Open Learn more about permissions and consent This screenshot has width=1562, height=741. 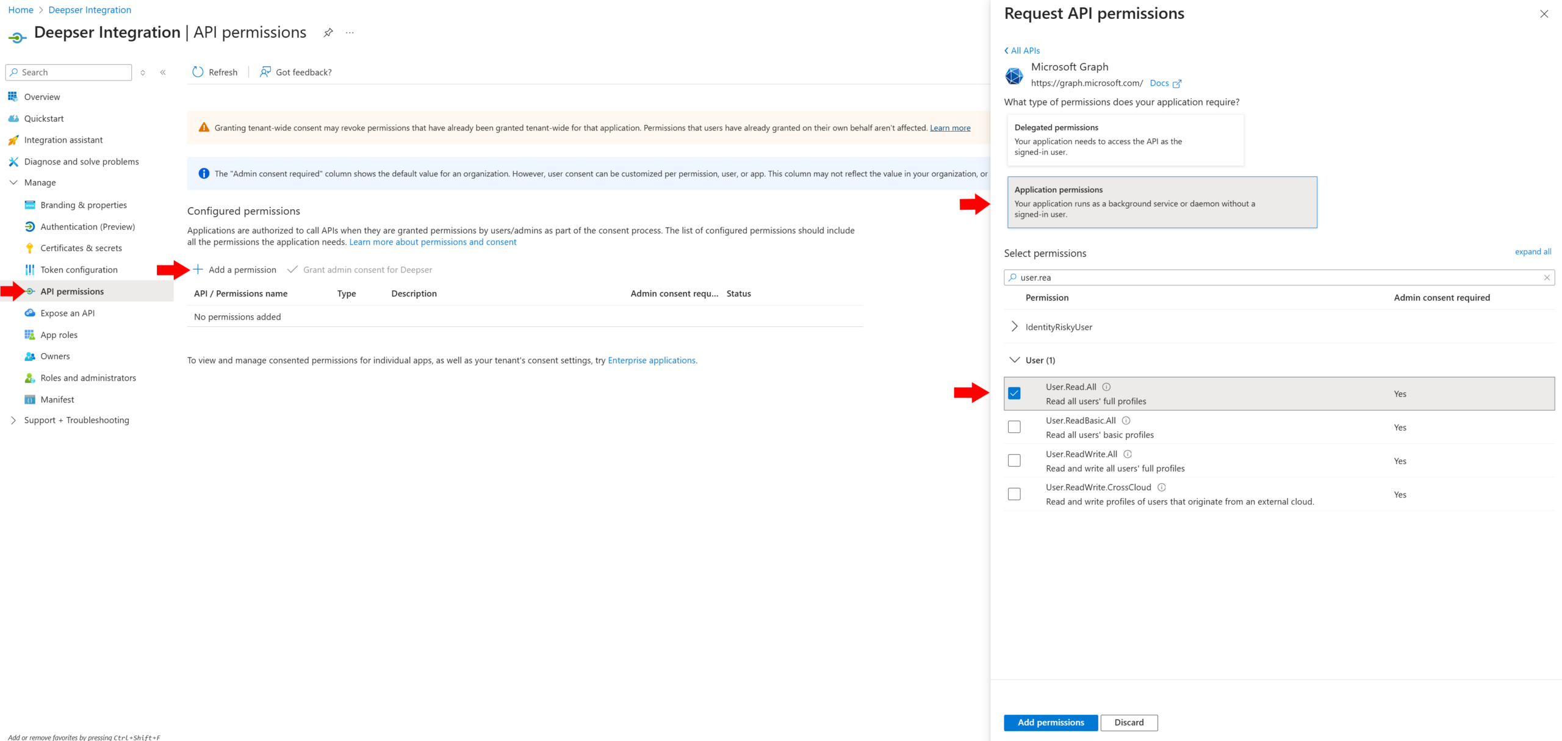433,242
